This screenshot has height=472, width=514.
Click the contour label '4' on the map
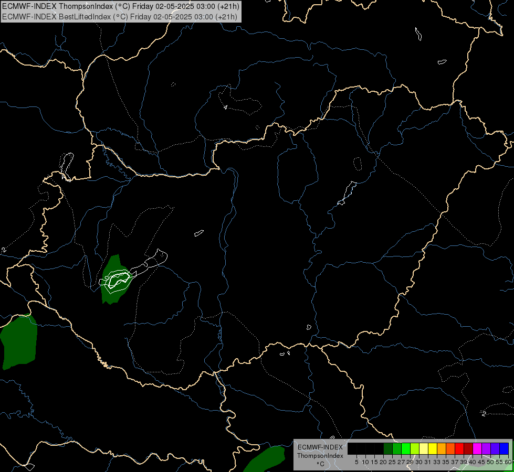click(225, 107)
